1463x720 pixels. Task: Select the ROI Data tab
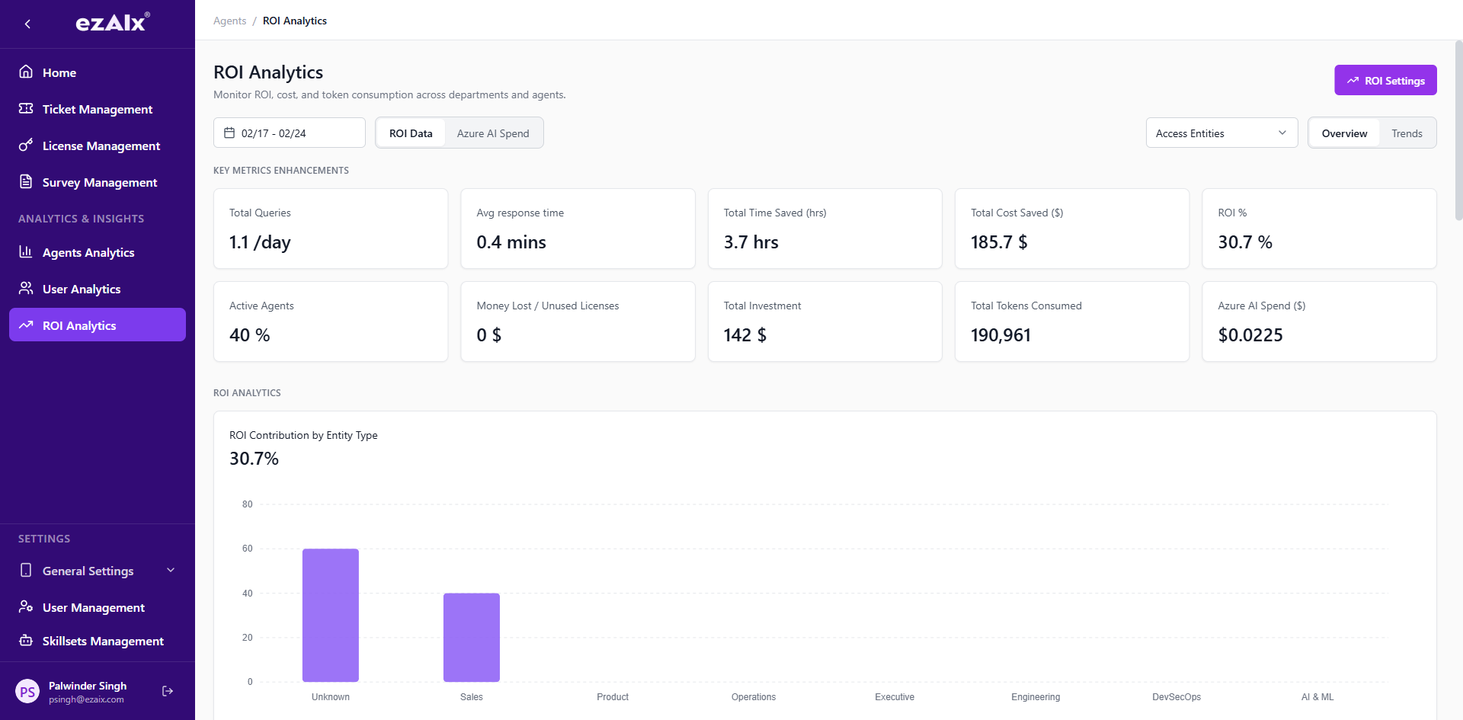411,133
